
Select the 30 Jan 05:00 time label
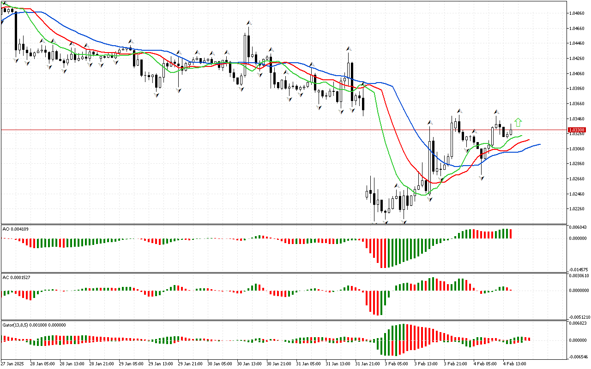pyautogui.click(x=219, y=364)
